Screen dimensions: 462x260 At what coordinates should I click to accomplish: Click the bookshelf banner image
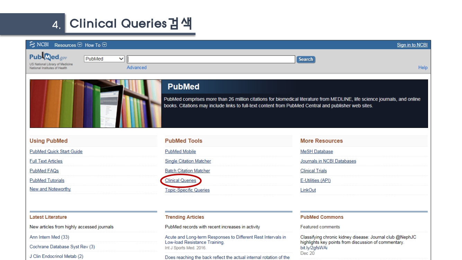coord(96,104)
